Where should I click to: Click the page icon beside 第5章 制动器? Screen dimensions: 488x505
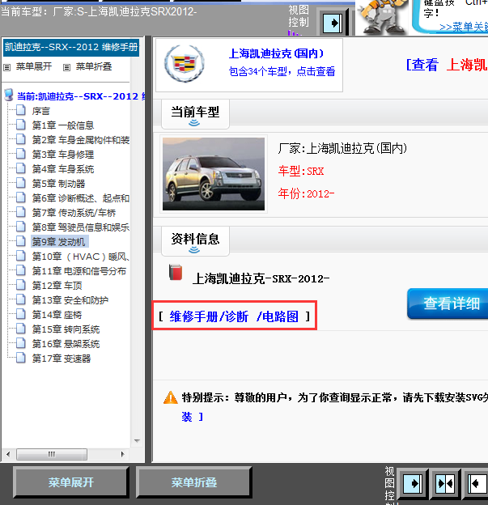tap(21, 183)
